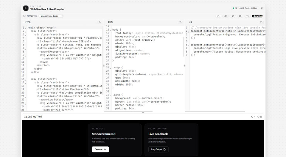This screenshot has height=157, width=286.
Task: Fold HTML line 16 card div
Action: (26, 80)
